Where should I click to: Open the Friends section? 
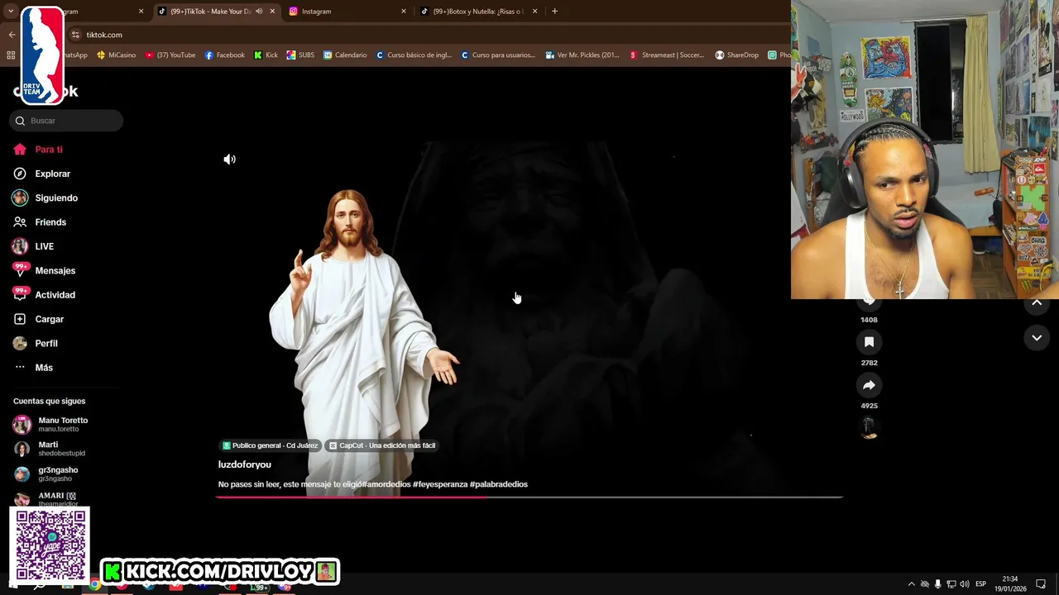[40, 222]
